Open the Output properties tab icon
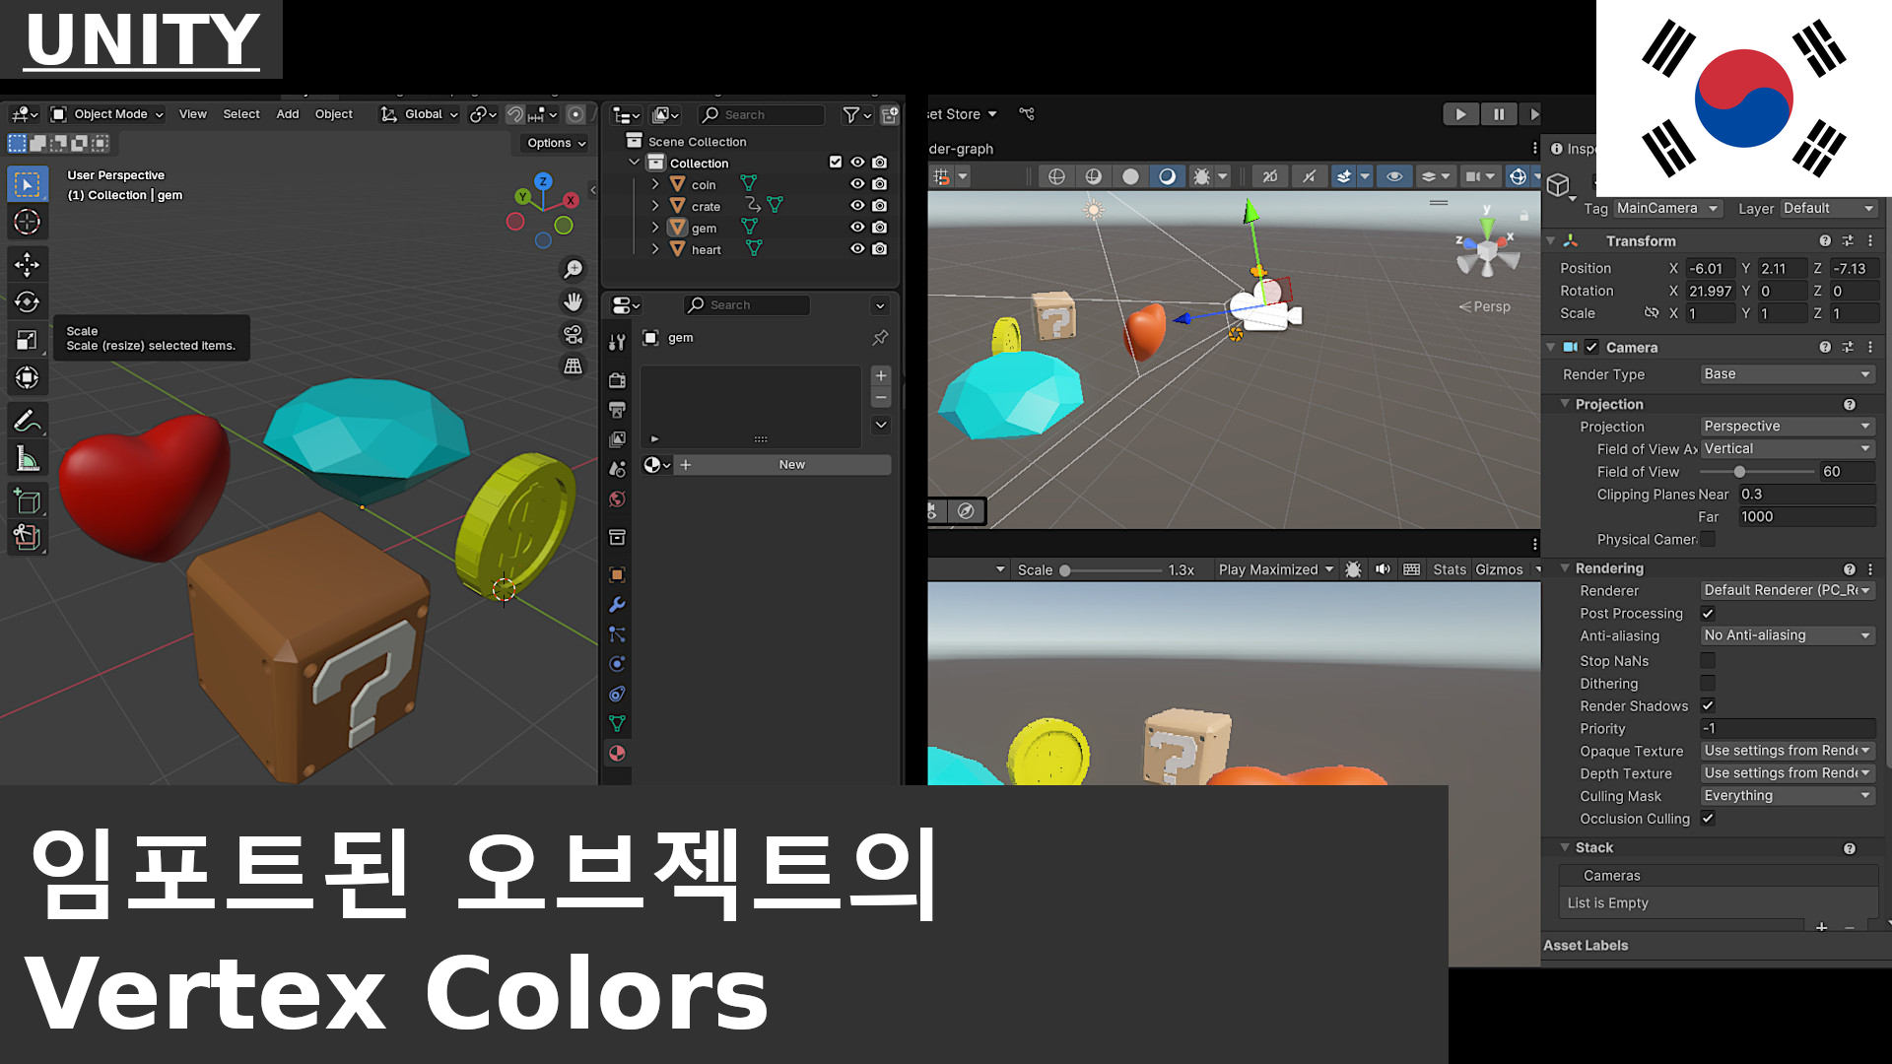 (617, 410)
